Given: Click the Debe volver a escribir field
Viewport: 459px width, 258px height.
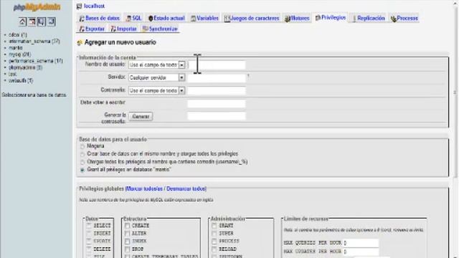Looking at the screenshot, I should pyautogui.click(x=217, y=103).
